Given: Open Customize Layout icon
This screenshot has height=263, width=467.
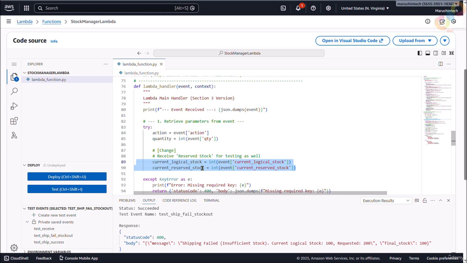Looking at the screenshot, I should [444, 53].
